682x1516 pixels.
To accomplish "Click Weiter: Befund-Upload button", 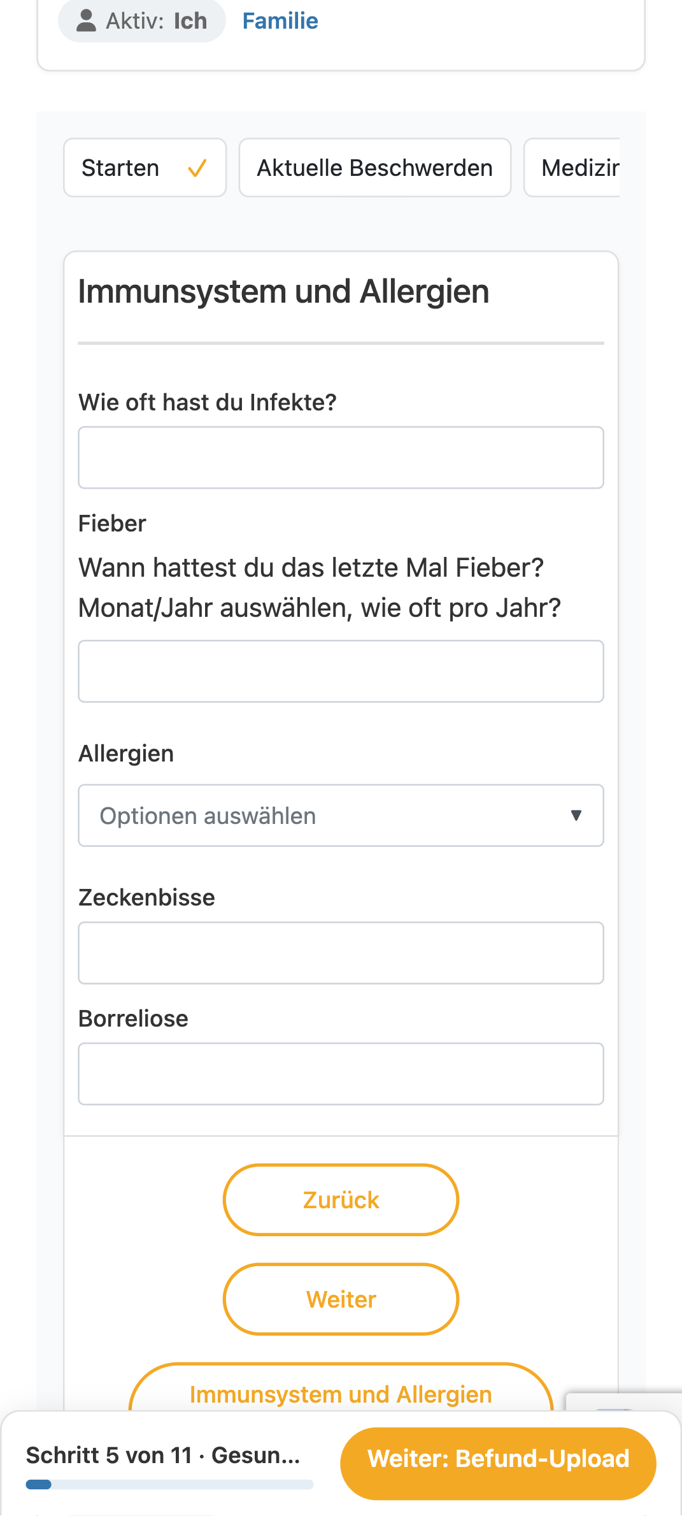I will pyautogui.click(x=498, y=1459).
